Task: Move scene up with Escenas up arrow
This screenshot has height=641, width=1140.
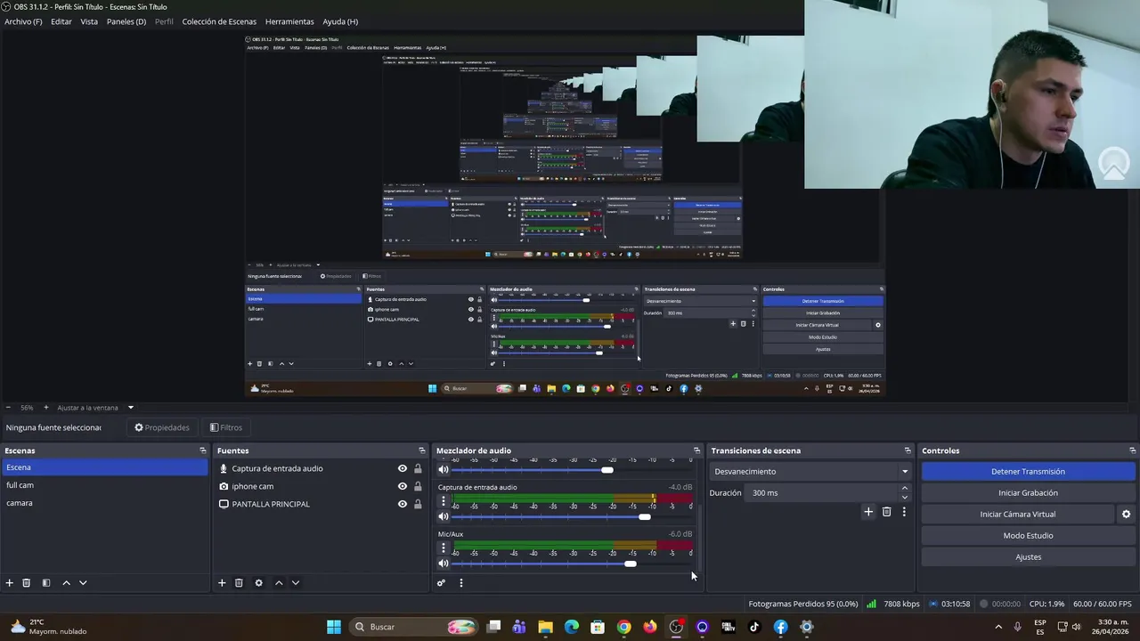Action: [x=66, y=583]
